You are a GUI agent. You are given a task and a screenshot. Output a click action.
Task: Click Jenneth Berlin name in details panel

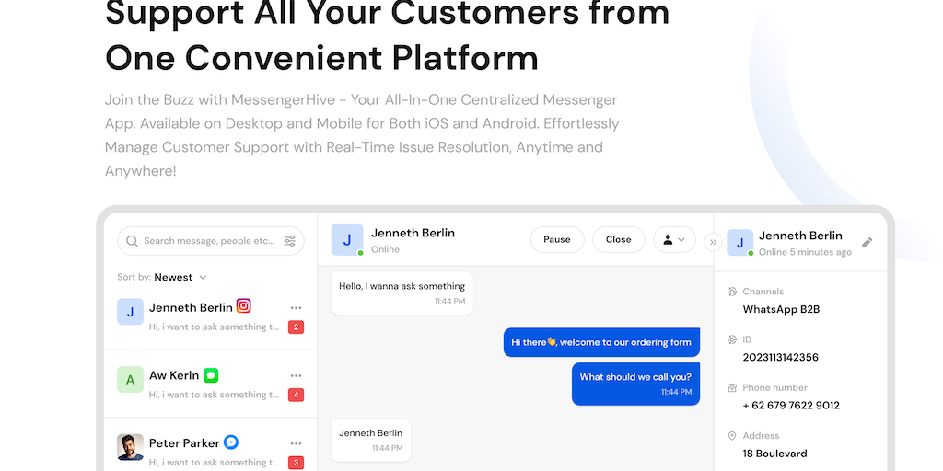point(800,235)
